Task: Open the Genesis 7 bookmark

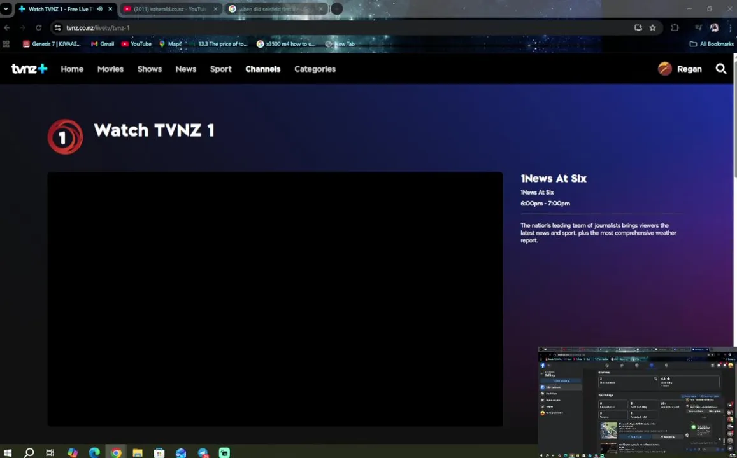Action: tap(52, 44)
